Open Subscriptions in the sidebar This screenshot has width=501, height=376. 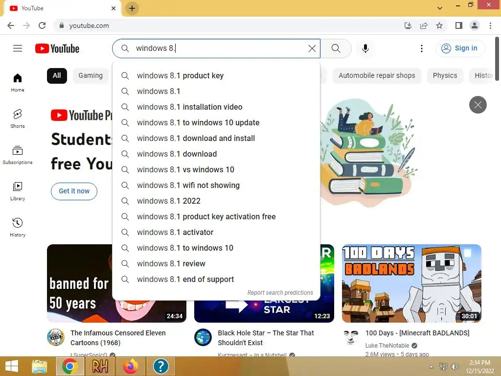click(18, 155)
